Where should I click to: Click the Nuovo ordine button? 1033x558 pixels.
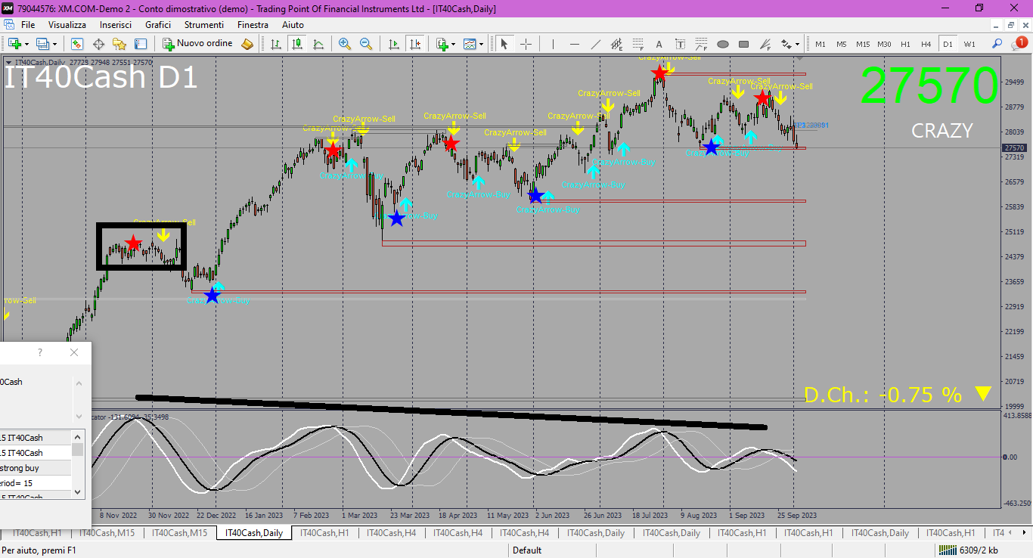pyautogui.click(x=198, y=44)
